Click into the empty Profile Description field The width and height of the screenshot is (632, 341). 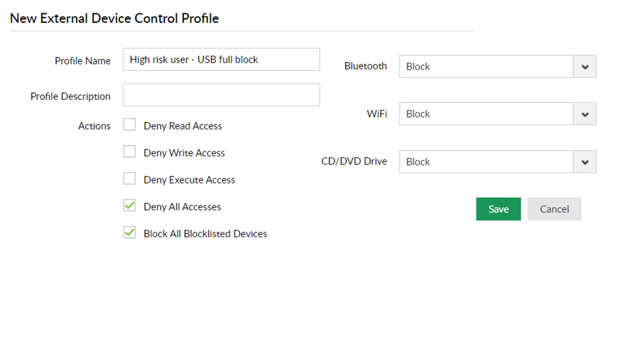[x=221, y=95]
